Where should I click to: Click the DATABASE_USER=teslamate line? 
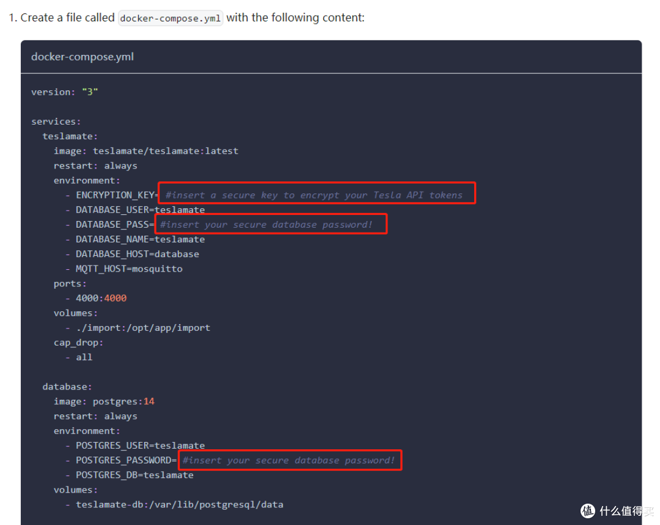click(140, 210)
